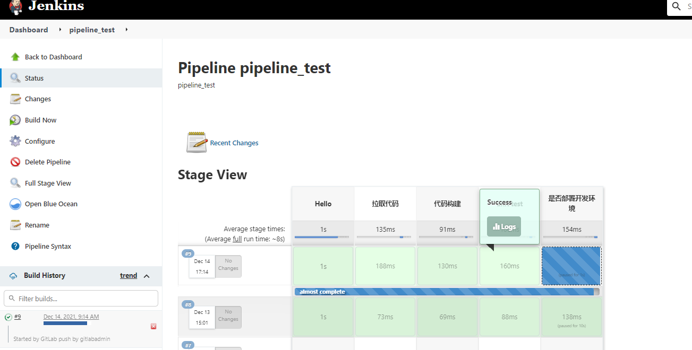Click the #7 build badge in Stage View
The image size is (692, 350).
click(188, 345)
